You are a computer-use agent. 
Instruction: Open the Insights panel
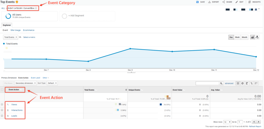[x=254, y=2]
